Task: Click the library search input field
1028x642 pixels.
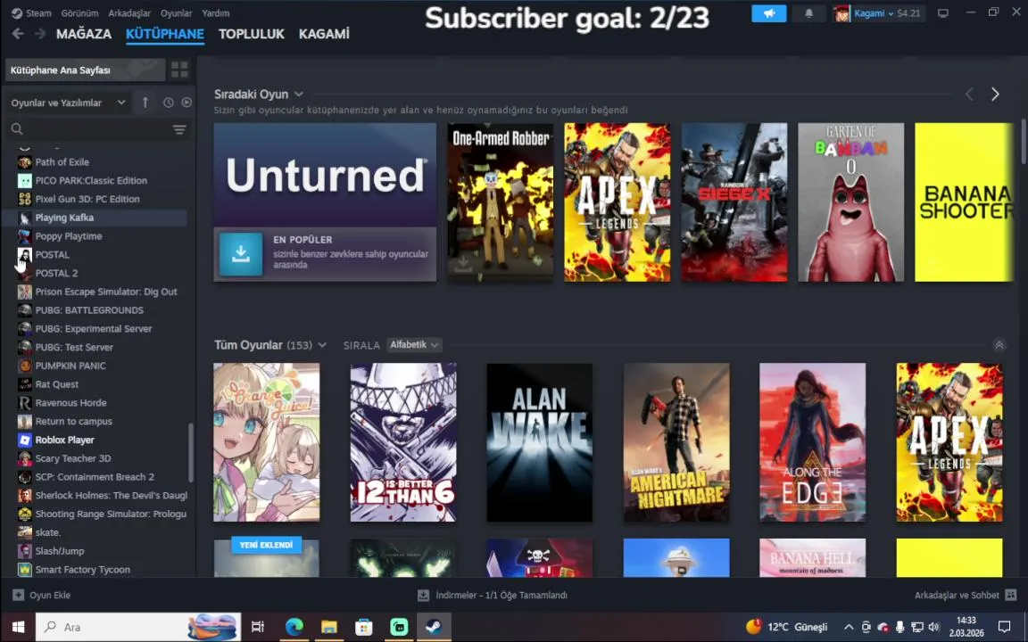Action: (x=96, y=129)
